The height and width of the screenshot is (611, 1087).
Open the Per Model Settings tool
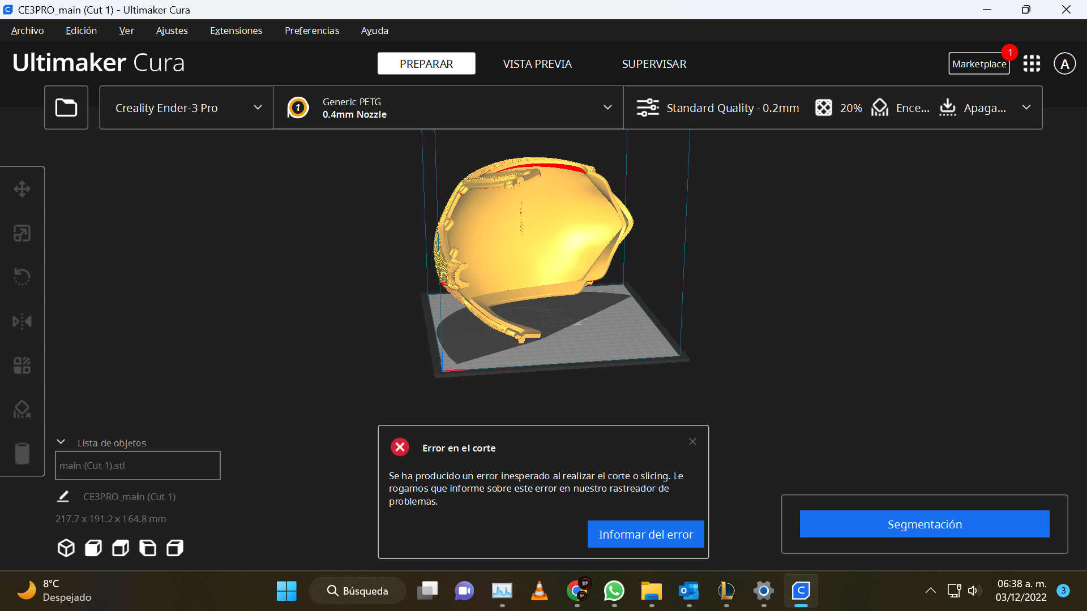22,365
